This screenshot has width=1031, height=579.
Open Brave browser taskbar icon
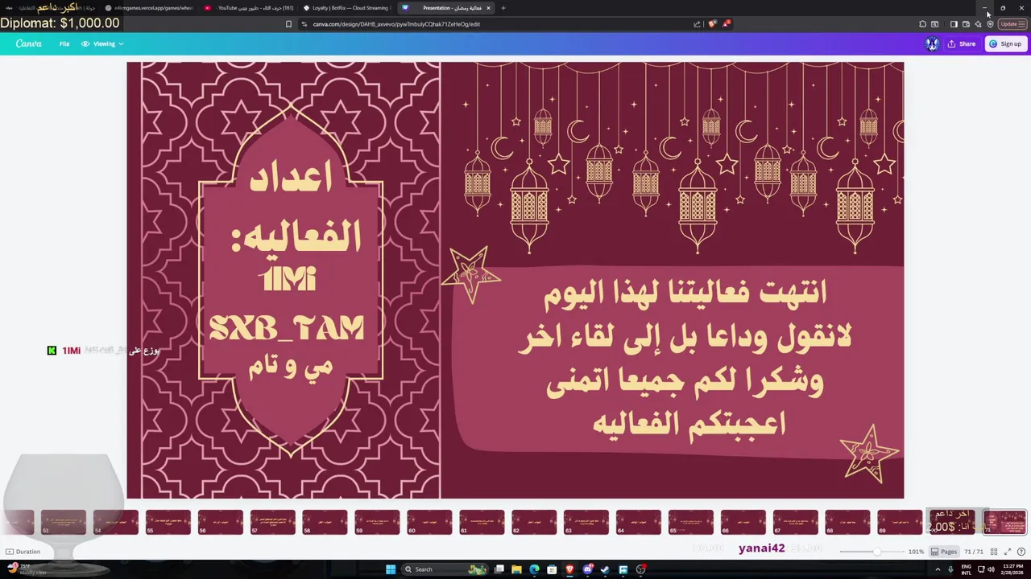[569, 569]
